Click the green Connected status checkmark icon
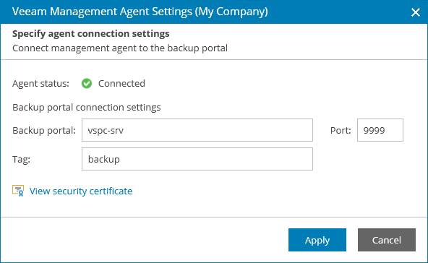 click(x=87, y=84)
